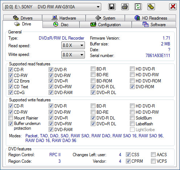Click the Save floppy disk icon
The height and width of the screenshot is (170, 180).
click(112, 7)
